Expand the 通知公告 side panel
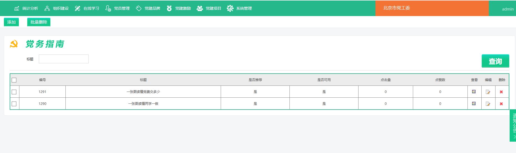The width and height of the screenshot is (516, 153). (x=513, y=125)
